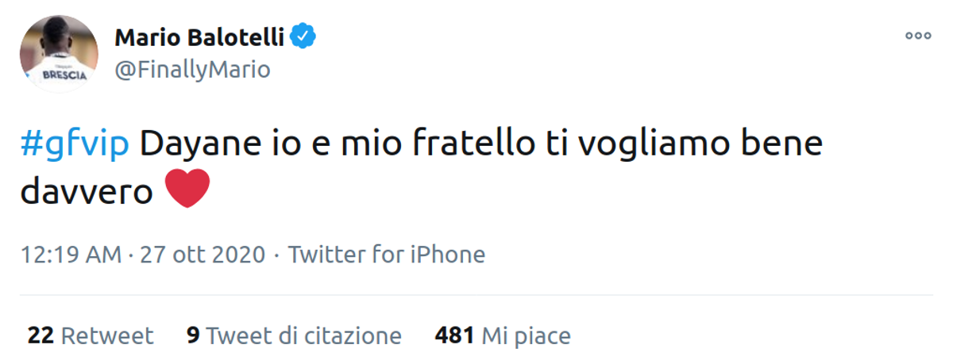
Task: Click the number 9 quote count
Action: pyautogui.click(x=193, y=335)
